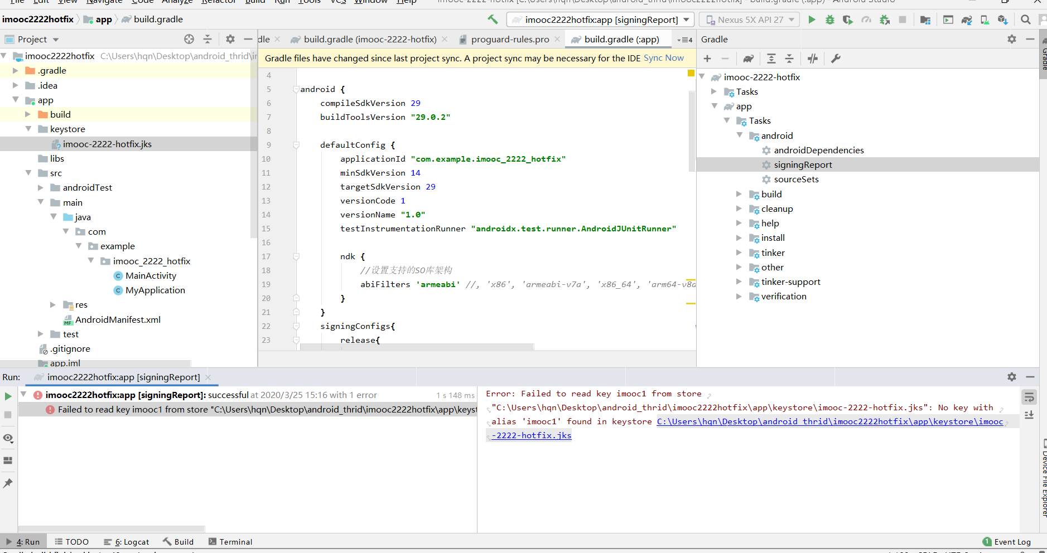The image size is (1047, 553).
Task: Click the Make Project hammer icon
Action: (493, 20)
